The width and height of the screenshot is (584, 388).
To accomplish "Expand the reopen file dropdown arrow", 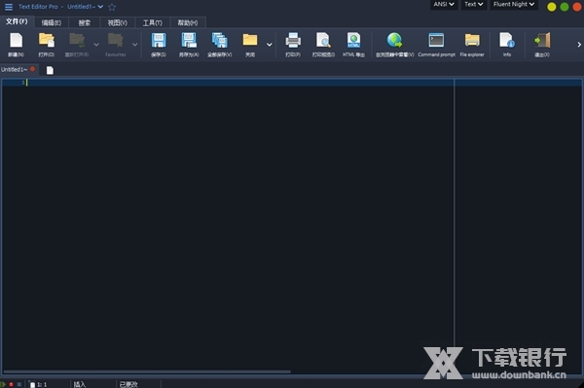I will 96,45.
